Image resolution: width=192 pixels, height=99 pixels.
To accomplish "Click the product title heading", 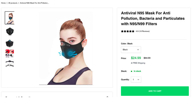I will coord(153,18).
